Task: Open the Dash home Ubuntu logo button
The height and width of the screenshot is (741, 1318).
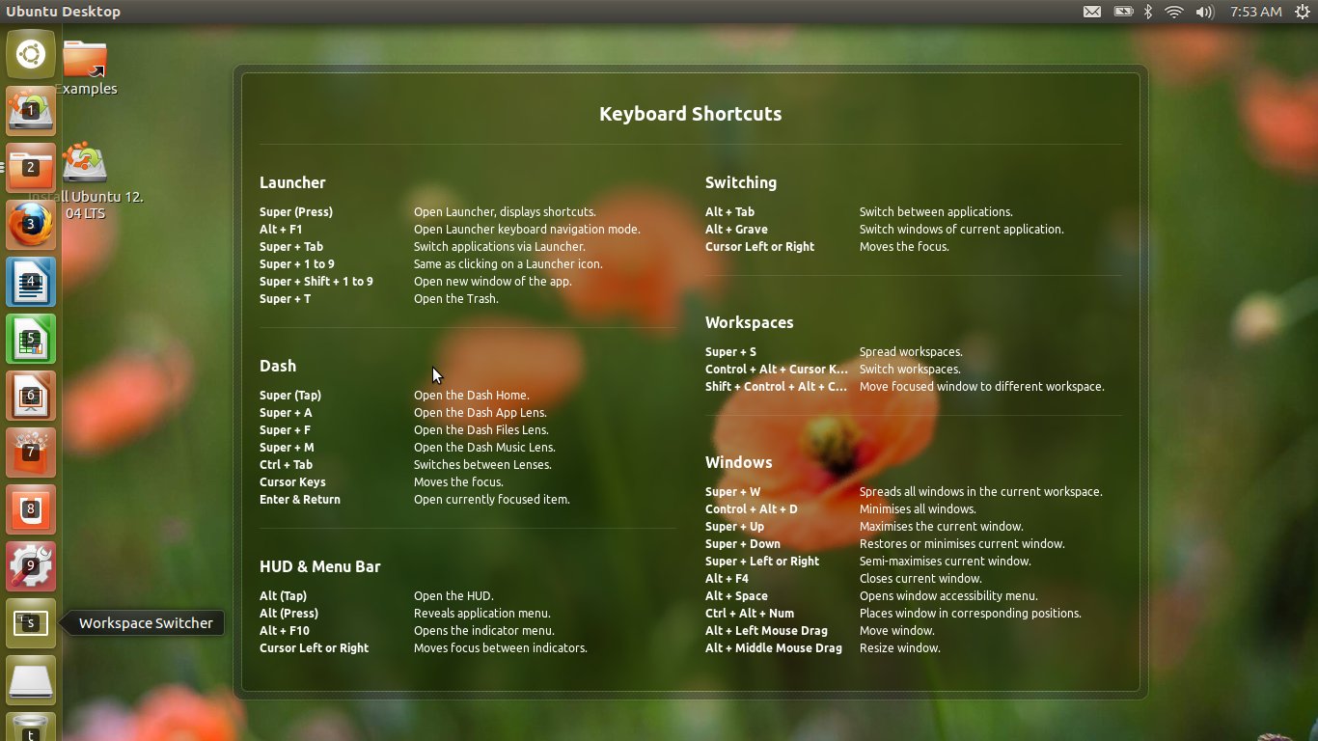Action: pos(31,54)
